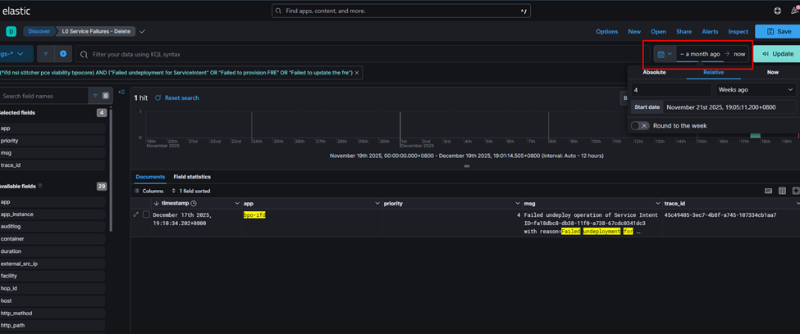Screen dimensions: 800x334
Task: Click the saved-search checkmark badge
Action: pyautogui.click(x=142, y=32)
